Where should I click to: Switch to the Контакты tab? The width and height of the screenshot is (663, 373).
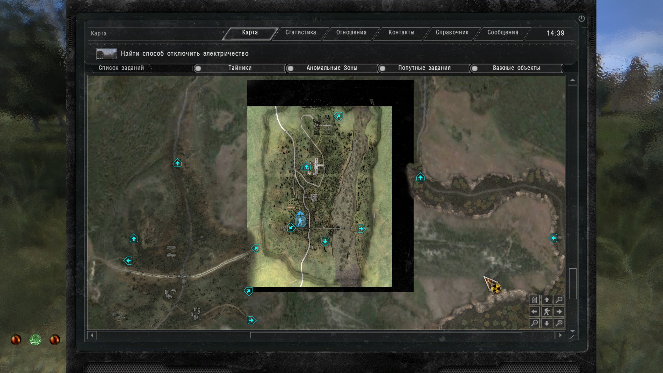point(401,33)
